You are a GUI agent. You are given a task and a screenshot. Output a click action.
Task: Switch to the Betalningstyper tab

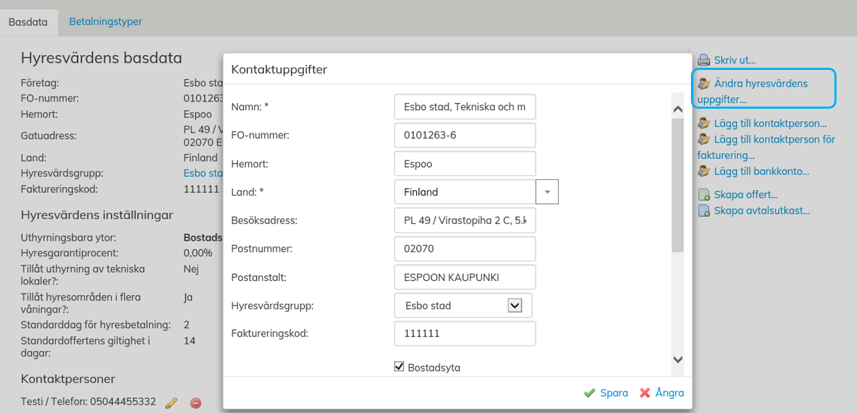pos(105,21)
